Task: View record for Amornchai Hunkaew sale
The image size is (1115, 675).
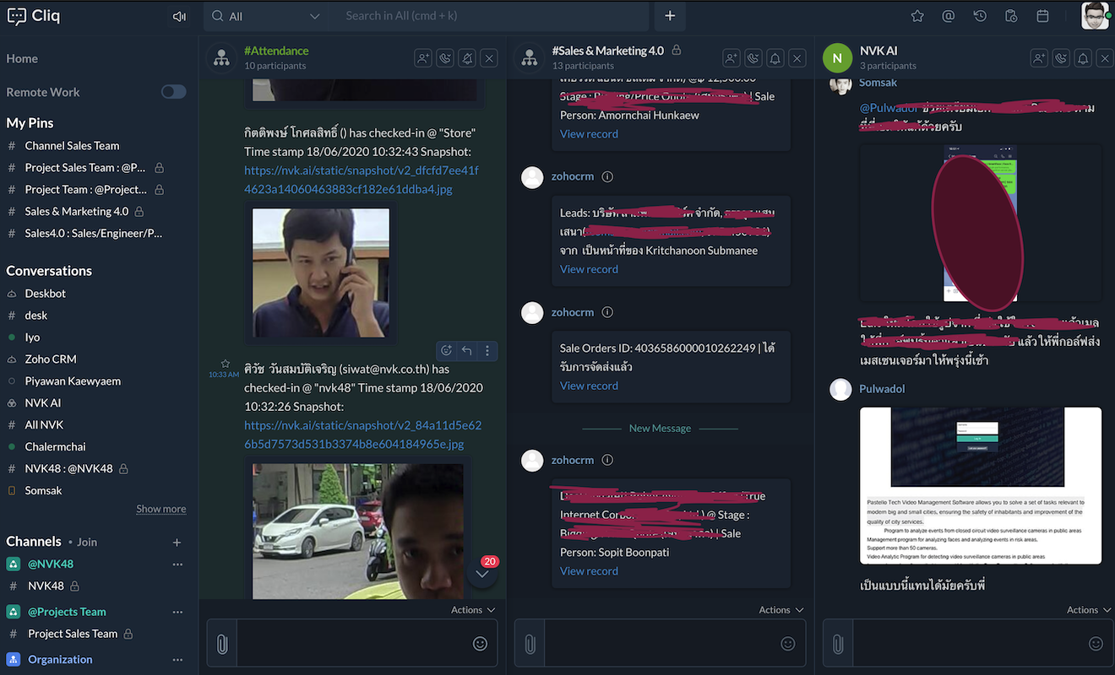Action: (589, 134)
